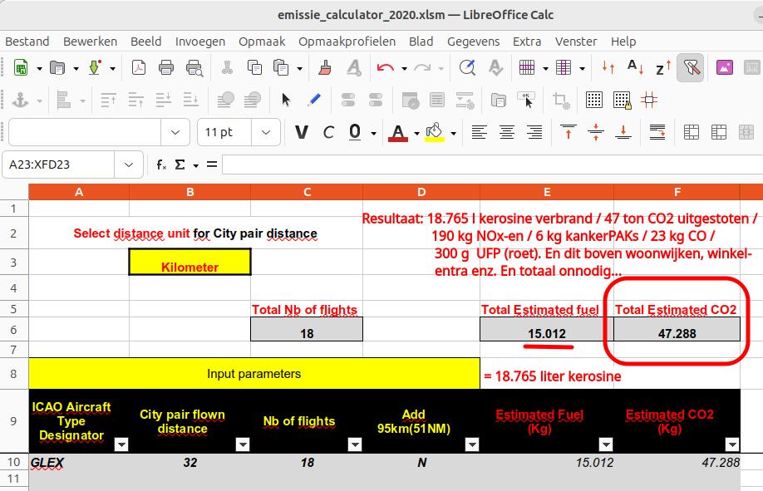Select column E header
Screen dimensions: 763x491
pyautogui.click(x=546, y=192)
